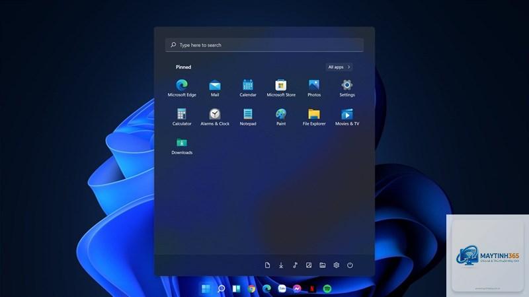Launch Netflix from the taskbar
Image resolution: width=529 pixels, height=297 pixels.
coord(312,288)
